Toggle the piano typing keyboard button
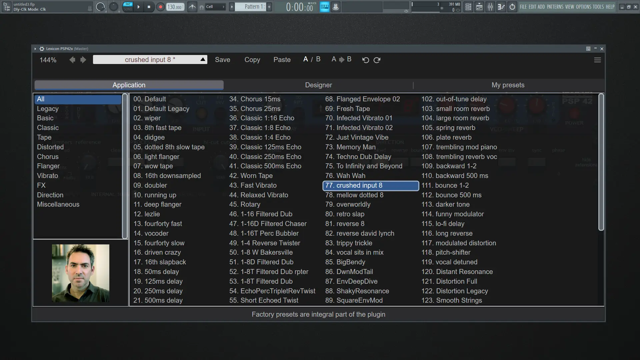Viewport: 640px width, 360px height. click(324, 7)
